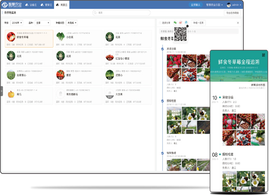Image resolution: width=269 pixels, height=195 pixels.
Task: Click the WeChat share icon
Action: tap(175, 23)
